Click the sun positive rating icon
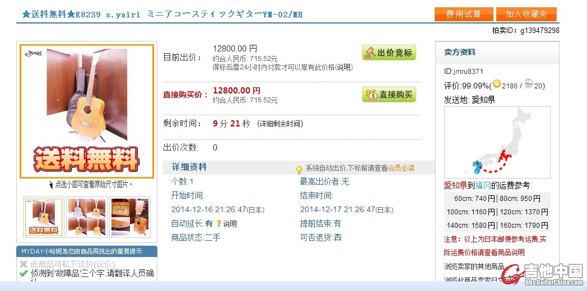Screen dimensions: 587x291 [496, 84]
